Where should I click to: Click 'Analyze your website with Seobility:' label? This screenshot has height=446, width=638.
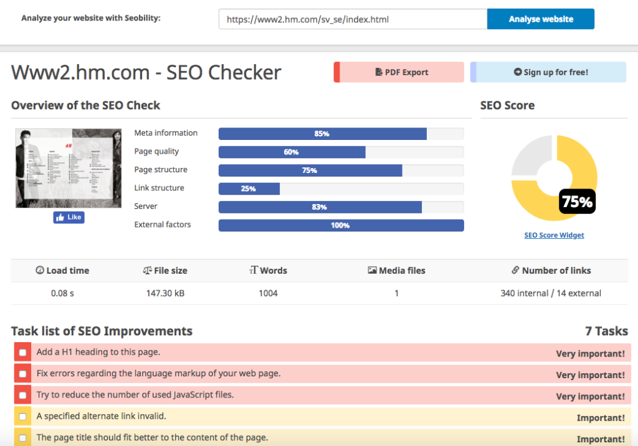coord(91,18)
